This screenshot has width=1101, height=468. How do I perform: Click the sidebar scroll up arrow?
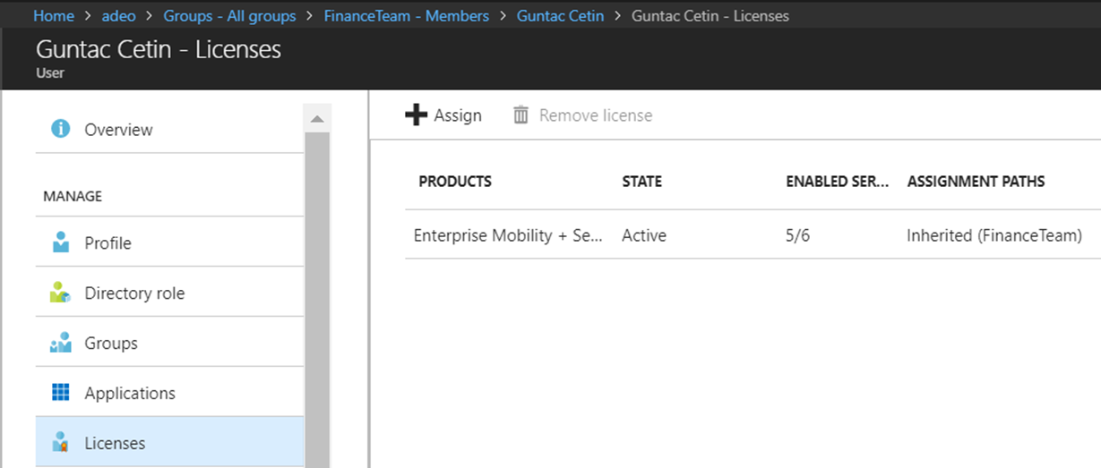coord(317,119)
